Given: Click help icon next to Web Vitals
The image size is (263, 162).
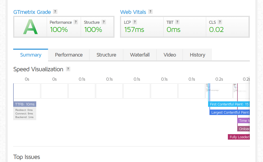Looking at the screenshot, I should tap(150, 11).
